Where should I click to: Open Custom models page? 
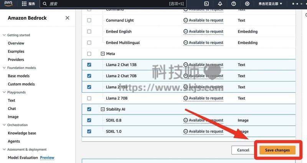pos(21,84)
